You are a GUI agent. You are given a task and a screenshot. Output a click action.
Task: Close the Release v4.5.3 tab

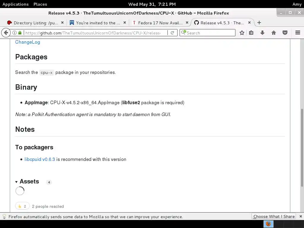(x=249, y=23)
